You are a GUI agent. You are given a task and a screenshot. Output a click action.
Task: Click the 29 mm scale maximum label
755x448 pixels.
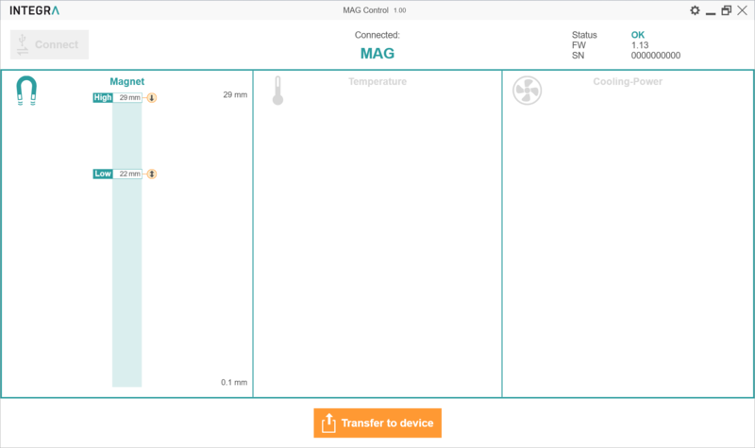235,95
